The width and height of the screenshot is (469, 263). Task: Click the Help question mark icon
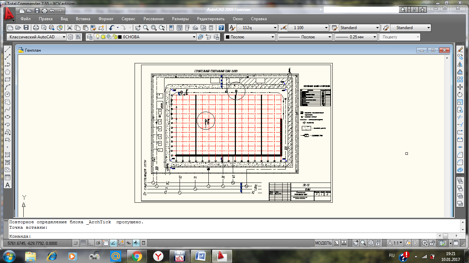point(221,28)
